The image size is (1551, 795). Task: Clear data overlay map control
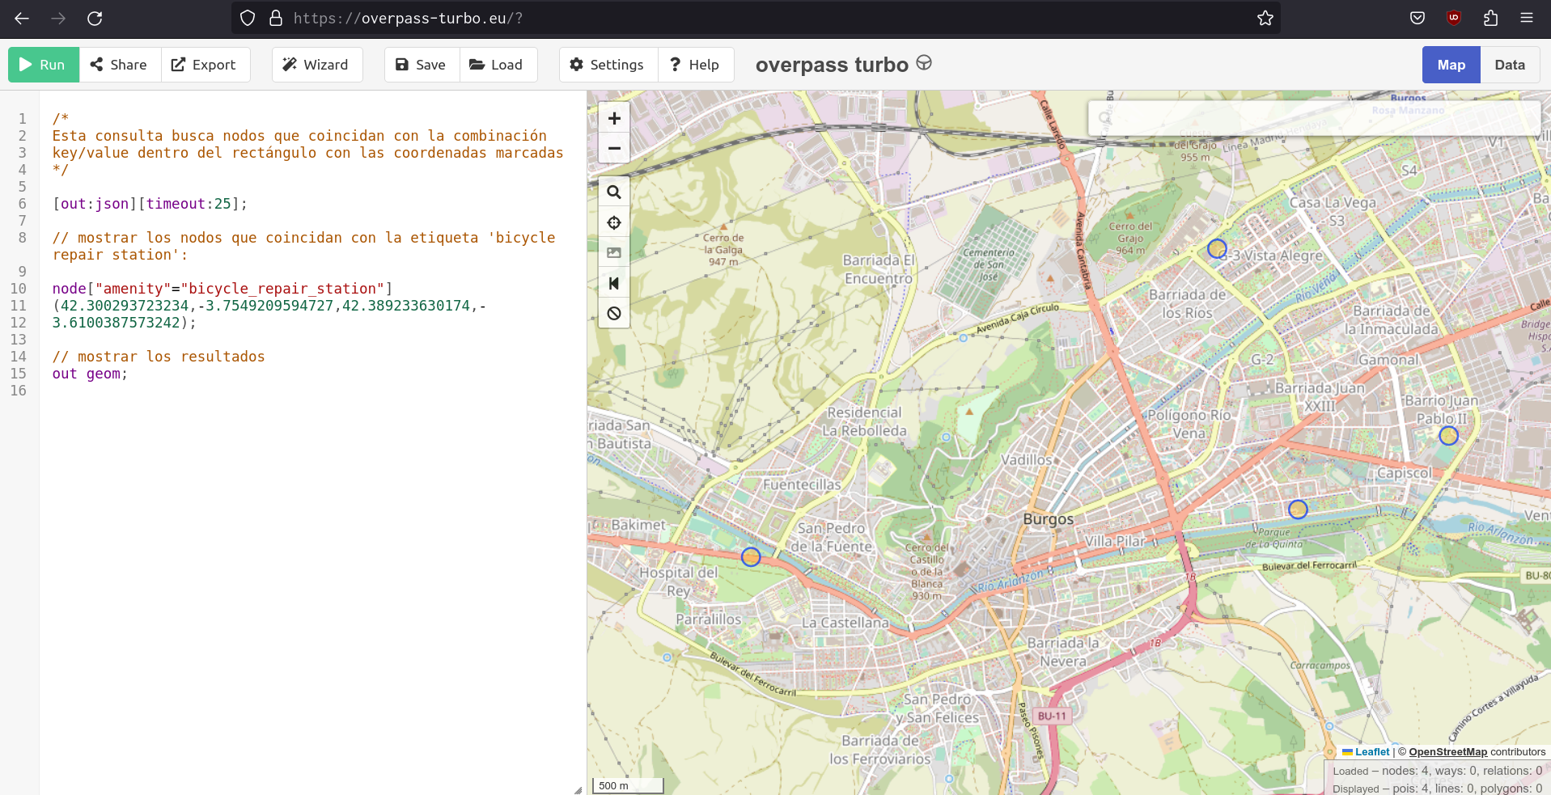[614, 314]
